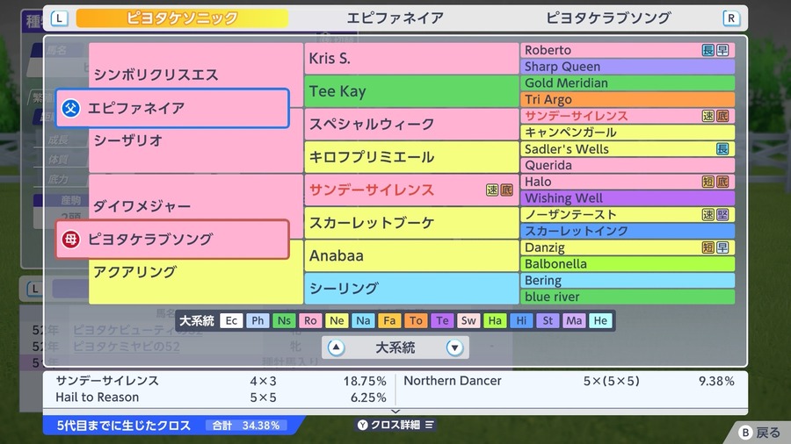Click the 長 trait icon on Roberto
The width and height of the screenshot is (791, 444).
(x=708, y=50)
